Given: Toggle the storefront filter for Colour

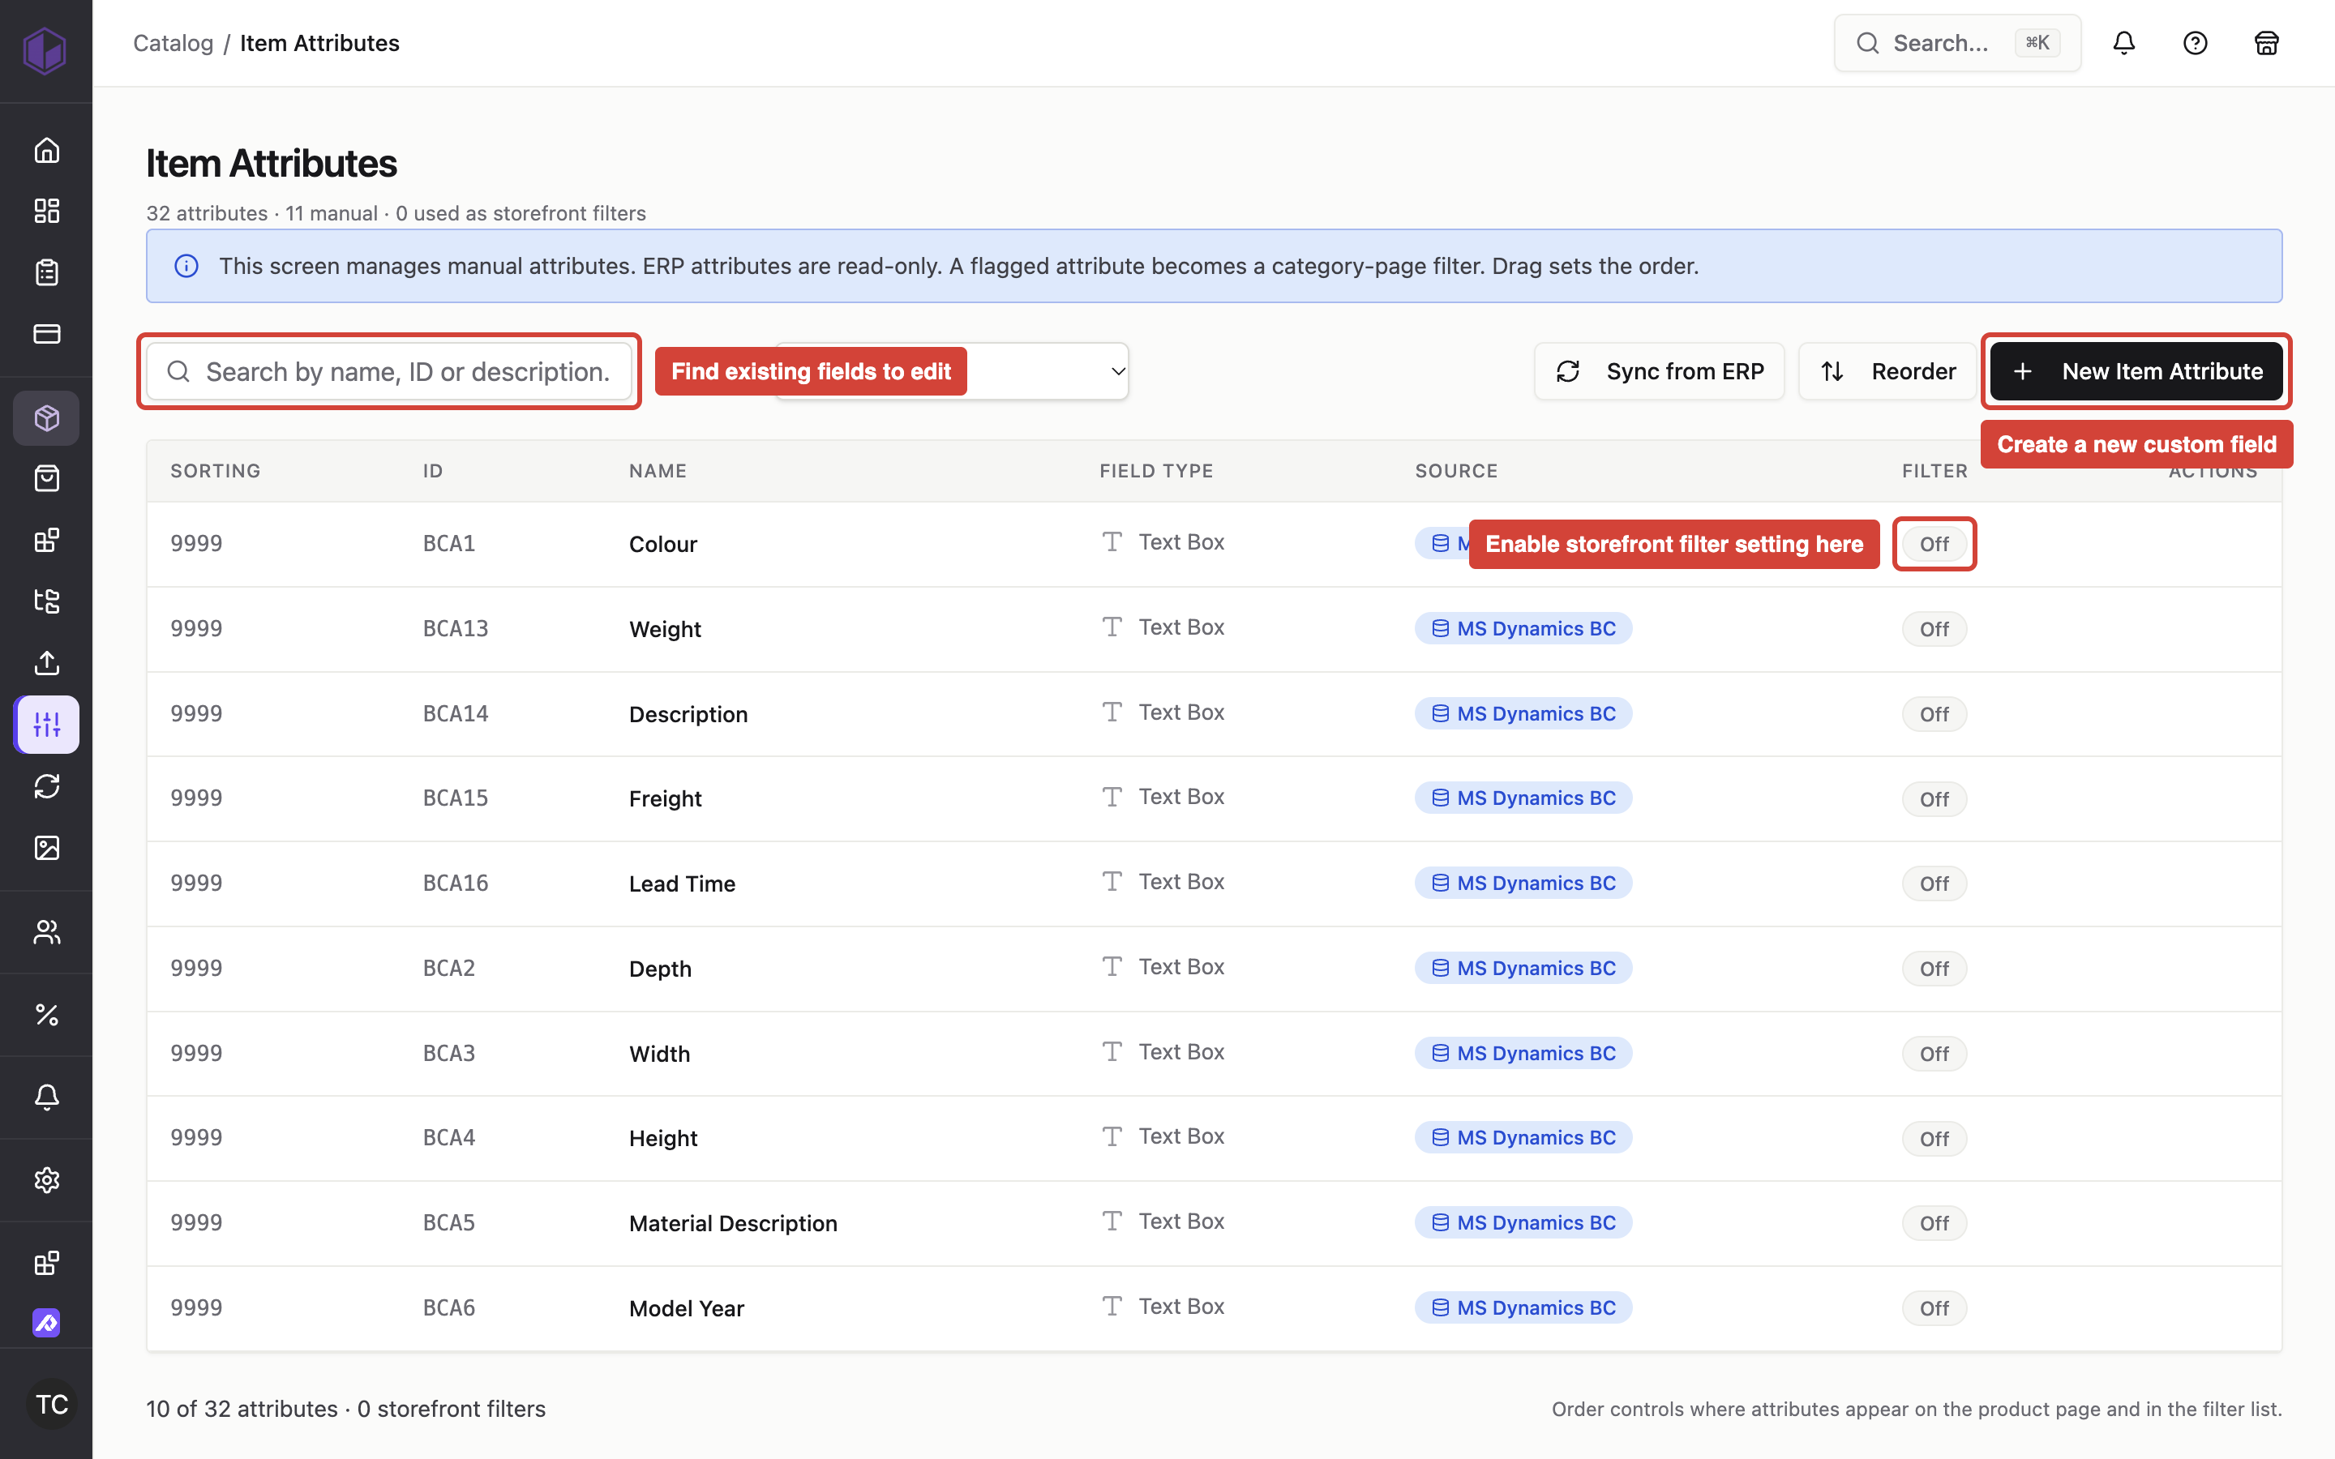Looking at the screenshot, I should click(1934, 543).
